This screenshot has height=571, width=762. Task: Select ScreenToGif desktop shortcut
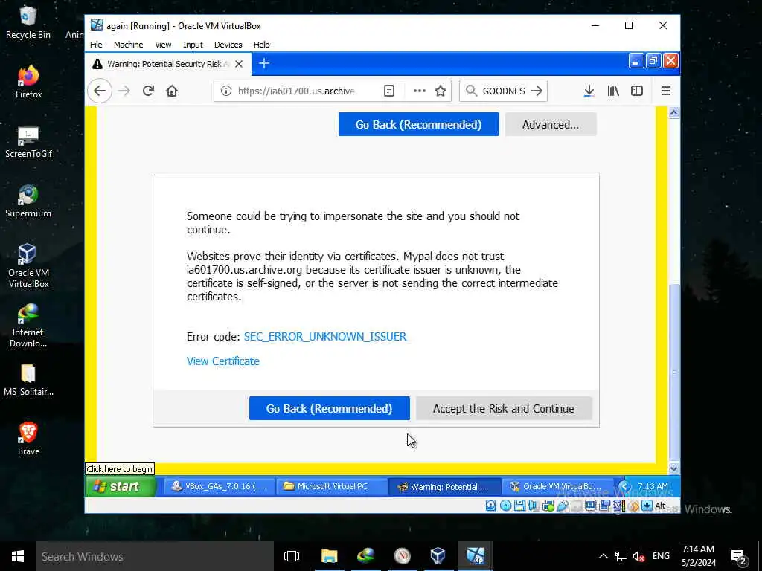click(28, 142)
